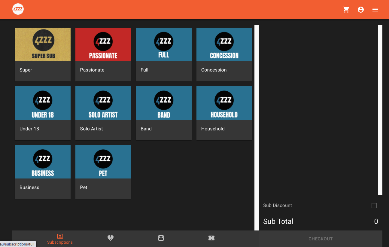This screenshot has width=389, height=247.
Task: Enable the Sub Discount checkbox
Action: 374,206
